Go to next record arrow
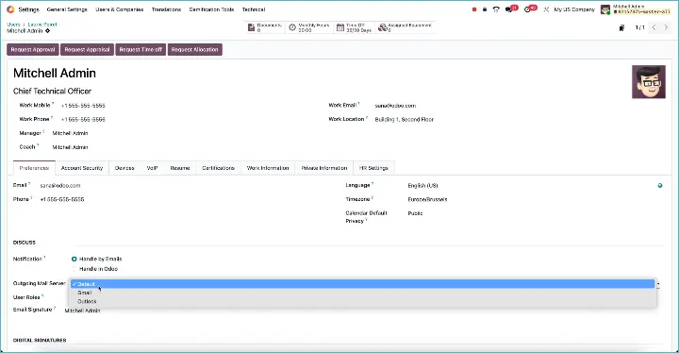This screenshot has width=679, height=353. click(666, 27)
